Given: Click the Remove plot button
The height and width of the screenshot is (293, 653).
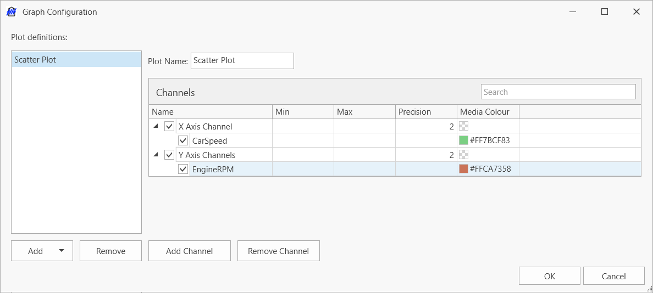Looking at the screenshot, I should click(x=110, y=251).
